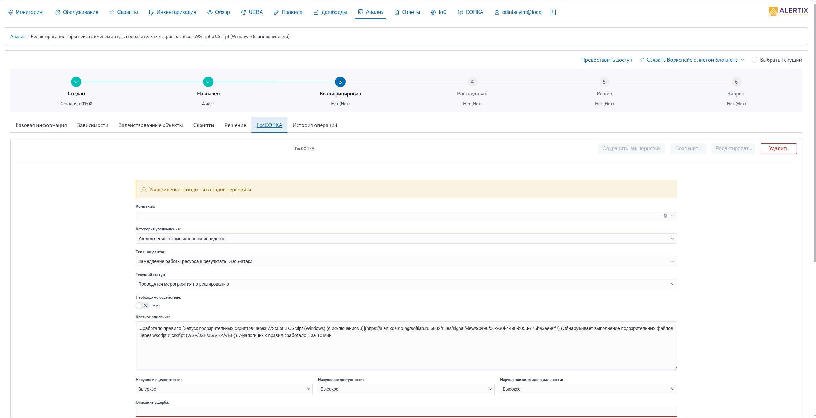The width and height of the screenshot is (816, 418).
Task: Click the Предоставить доступ link
Action: point(606,60)
